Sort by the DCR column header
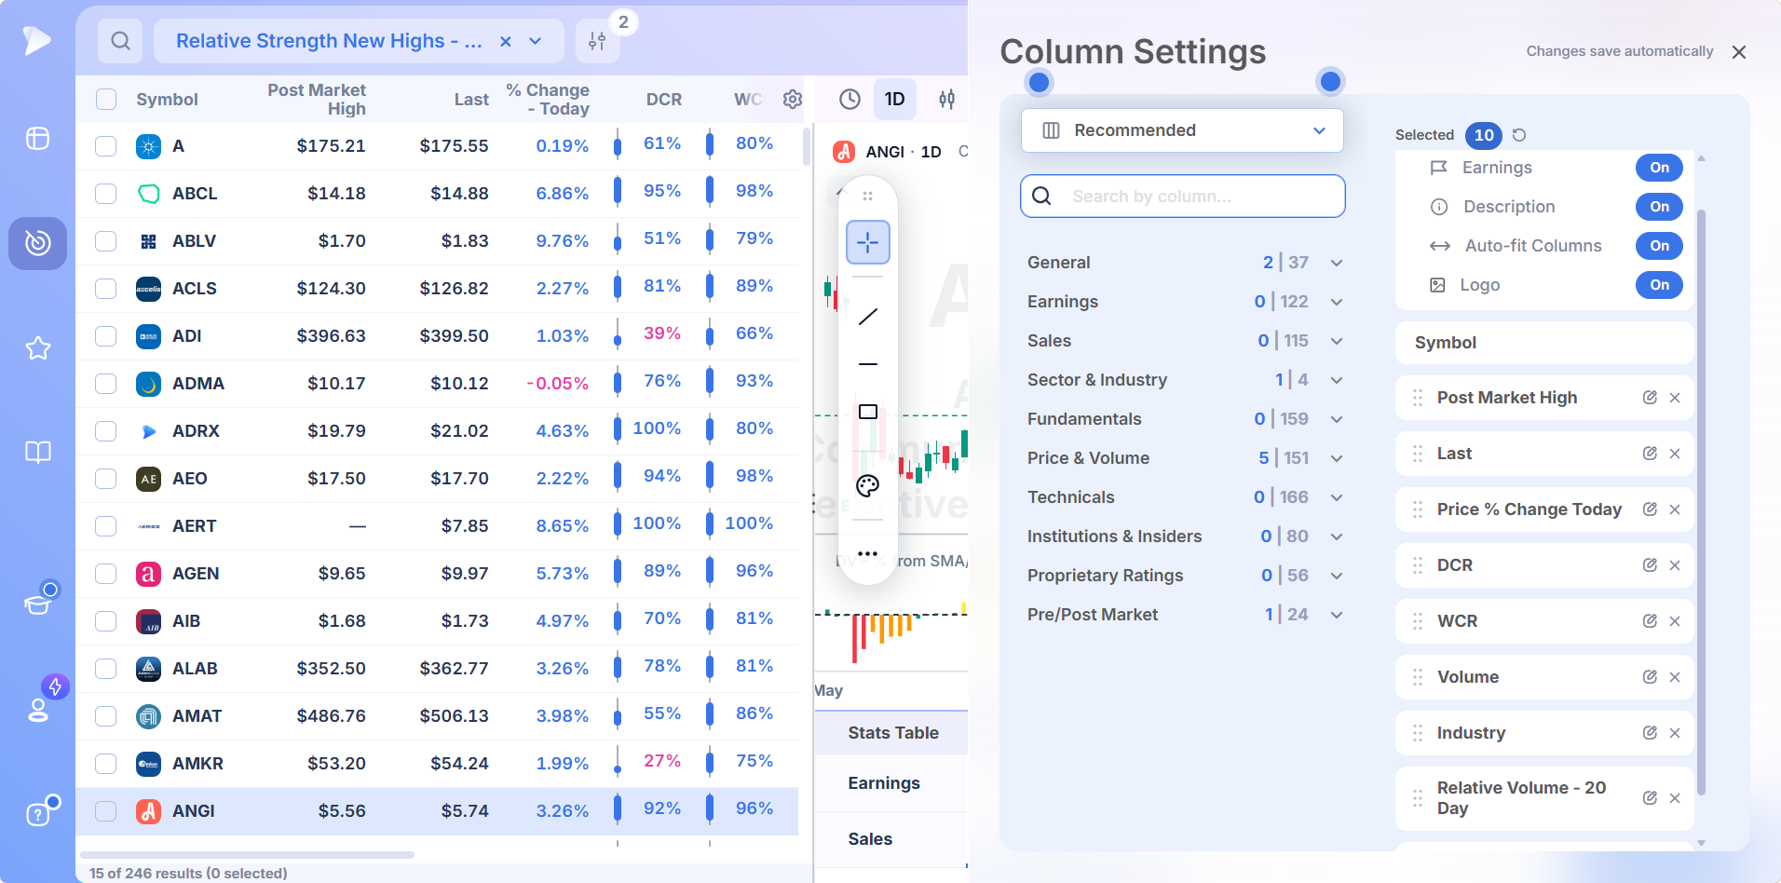Image resolution: width=1781 pixels, height=883 pixels. [664, 99]
